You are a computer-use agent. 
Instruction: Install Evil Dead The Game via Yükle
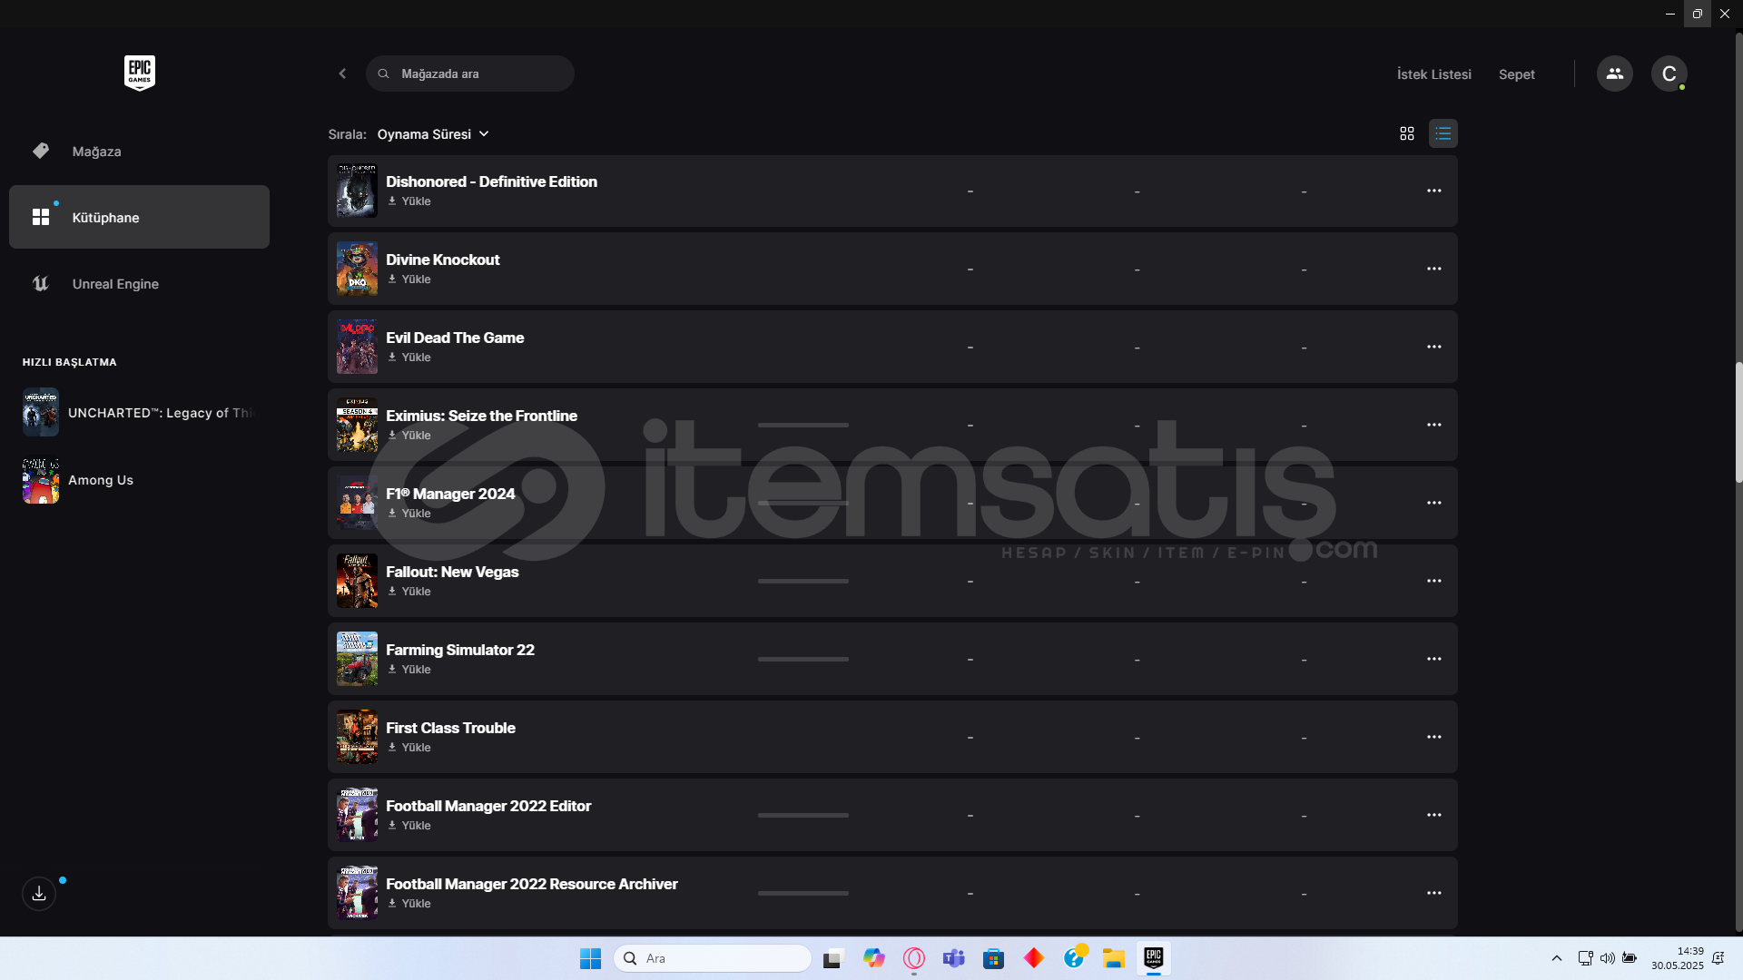tap(409, 358)
